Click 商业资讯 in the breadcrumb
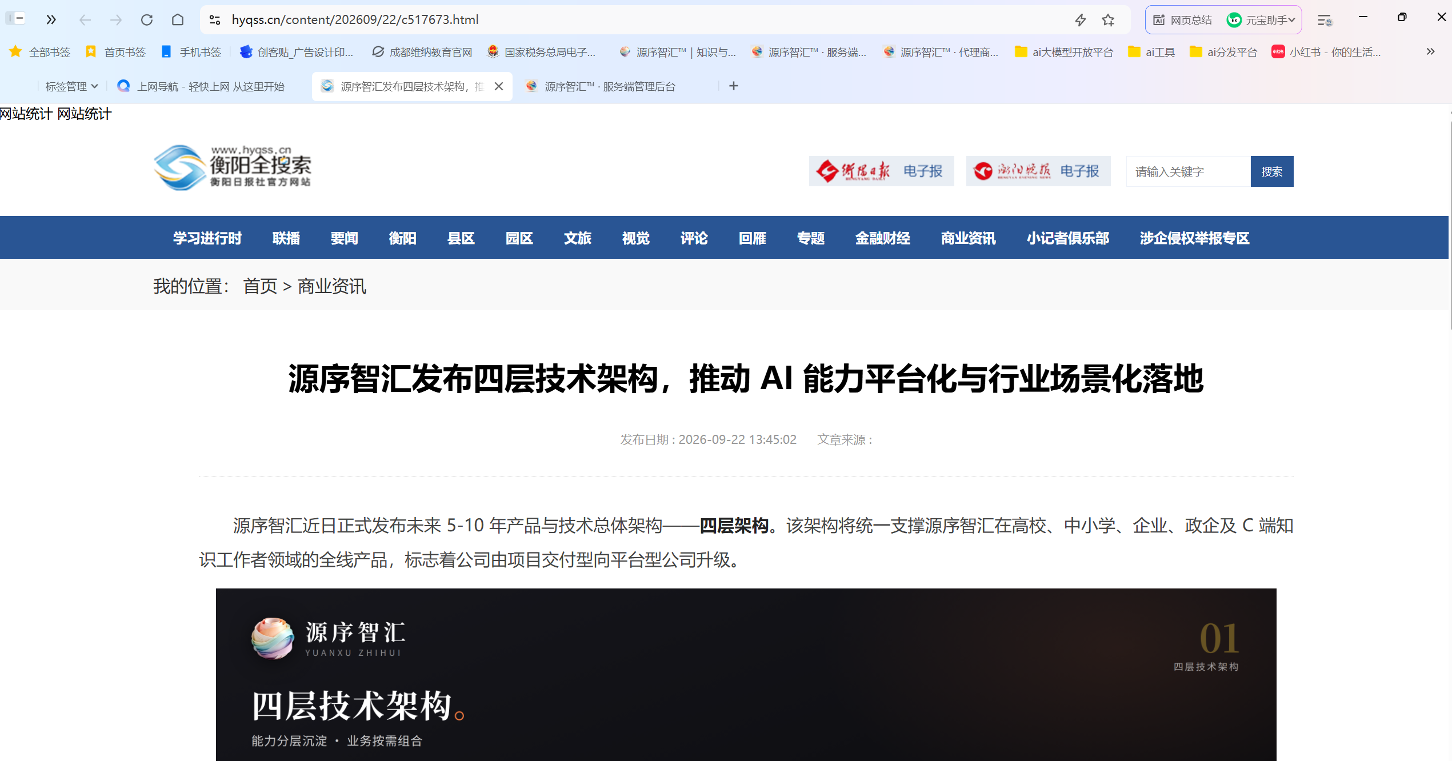 point(332,286)
